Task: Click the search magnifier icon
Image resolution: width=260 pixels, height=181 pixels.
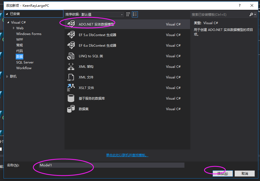Action: pyautogui.click(x=251, y=14)
